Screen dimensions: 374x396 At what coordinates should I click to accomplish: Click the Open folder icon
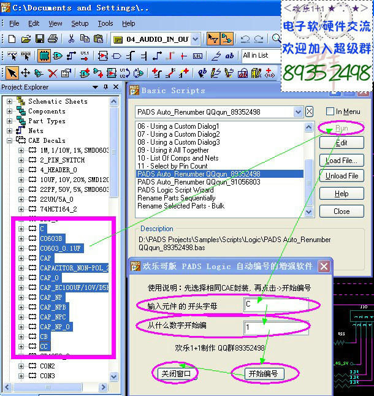click(26, 39)
